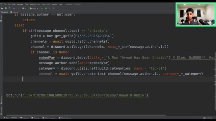
Task: Open the user account dropdown in toolbar
Action: click(24, 8)
